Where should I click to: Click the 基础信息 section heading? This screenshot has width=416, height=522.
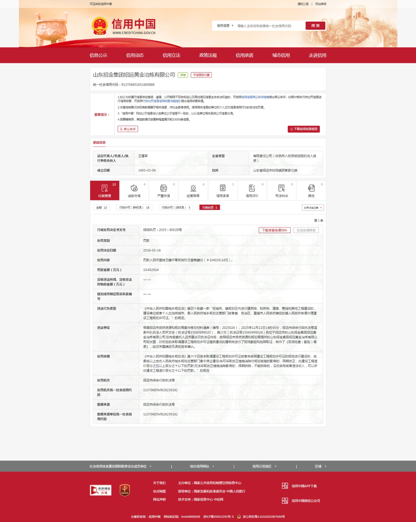point(99,142)
